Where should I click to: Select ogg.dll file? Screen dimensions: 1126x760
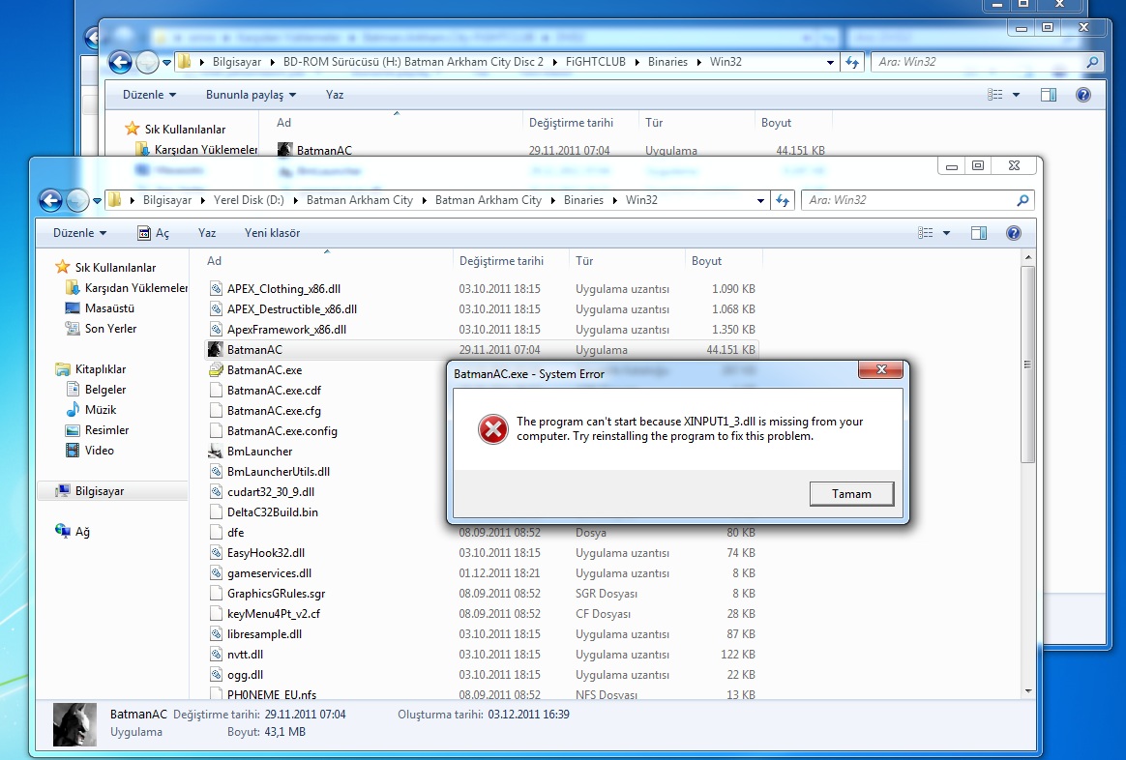click(245, 675)
